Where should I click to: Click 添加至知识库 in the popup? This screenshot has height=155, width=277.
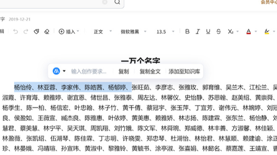(x=184, y=71)
